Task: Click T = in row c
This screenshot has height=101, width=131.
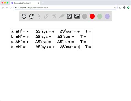Action: [x=83, y=42]
